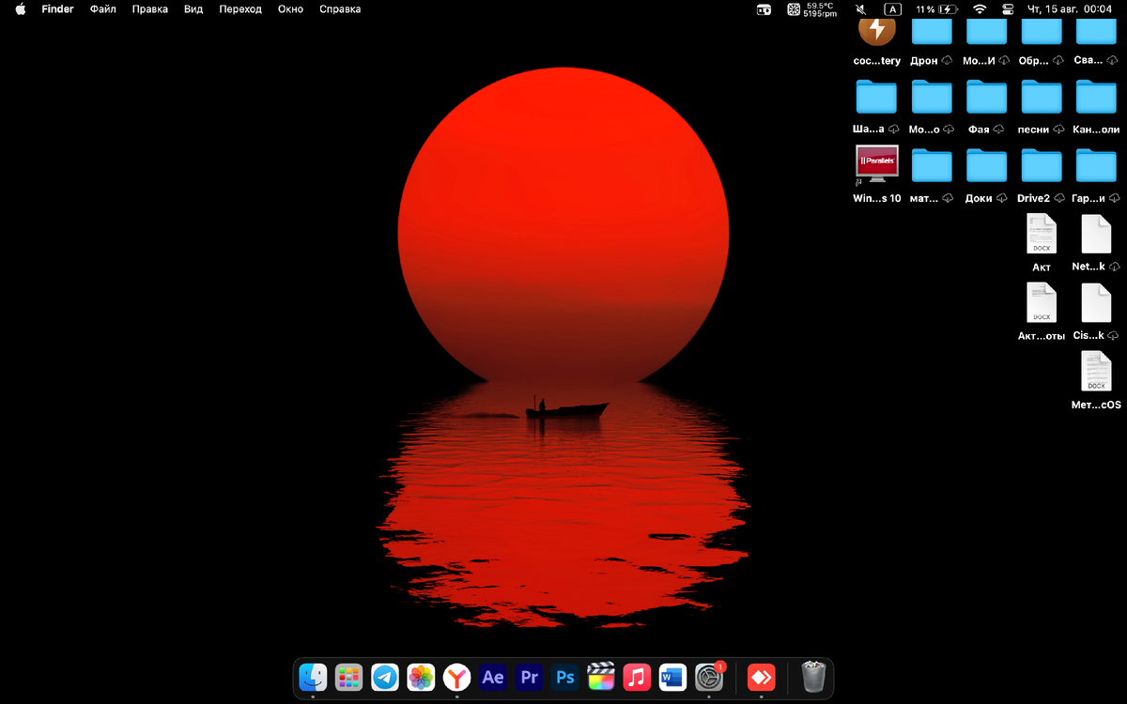Open the Apple menu
The height and width of the screenshot is (704, 1127).
click(x=20, y=9)
